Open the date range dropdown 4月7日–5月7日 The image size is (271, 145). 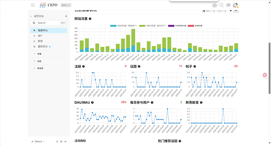(217, 11)
